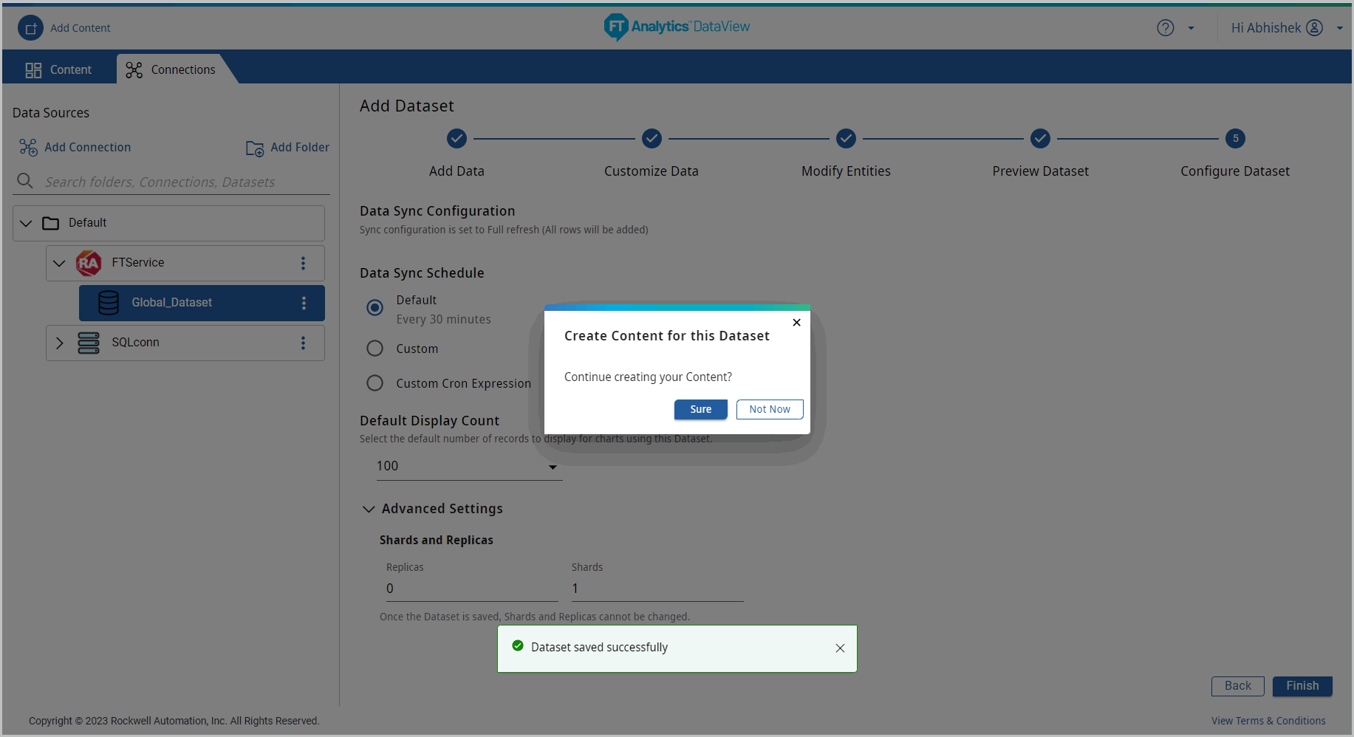Open FTService three-dot options menu
This screenshot has width=1354, height=737.
click(x=303, y=263)
